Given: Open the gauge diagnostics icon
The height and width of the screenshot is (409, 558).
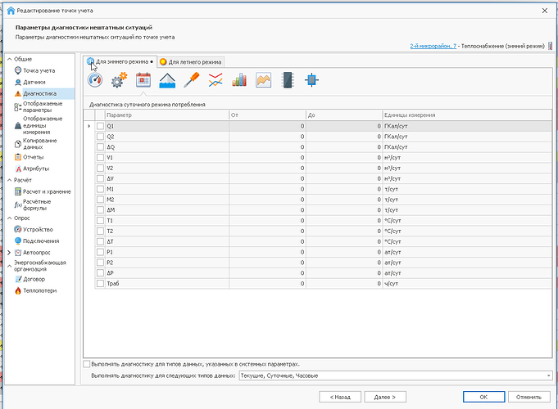Looking at the screenshot, I should pyautogui.click(x=95, y=80).
